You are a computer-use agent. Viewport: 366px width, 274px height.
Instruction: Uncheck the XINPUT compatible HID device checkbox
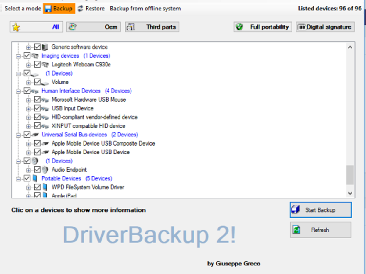[x=38, y=126]
